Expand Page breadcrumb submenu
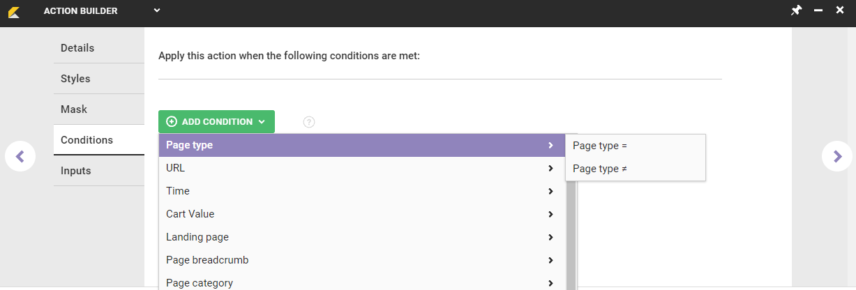856x290 pixels. pyautogui.click(x=363, y=260)
